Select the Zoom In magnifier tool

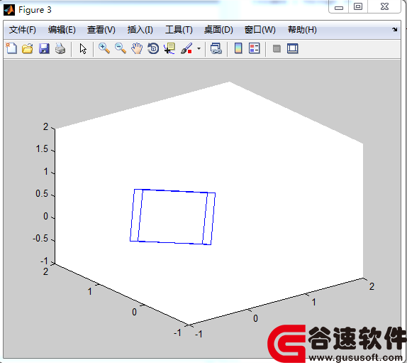[104, 48]
